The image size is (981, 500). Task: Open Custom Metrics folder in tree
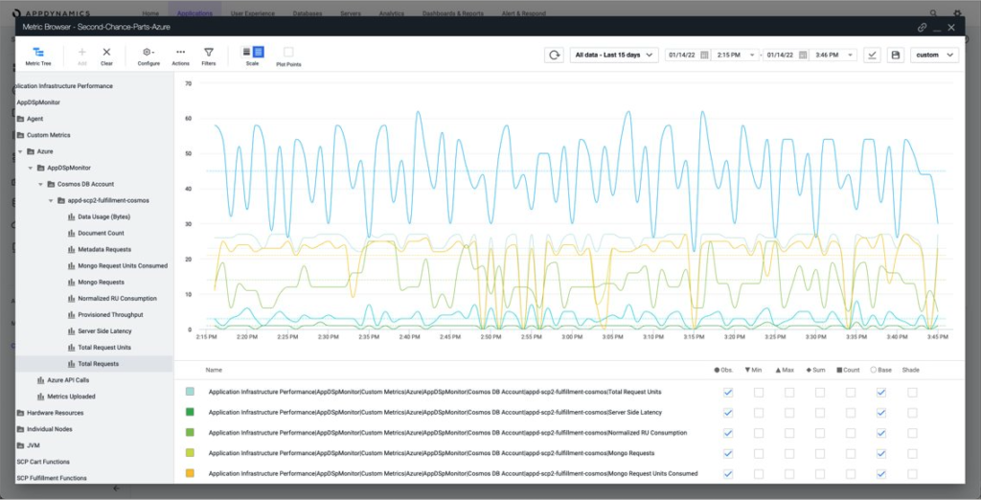click(48, 134)
